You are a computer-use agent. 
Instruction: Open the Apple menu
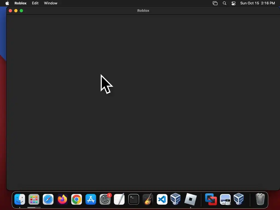coord(7,3)
